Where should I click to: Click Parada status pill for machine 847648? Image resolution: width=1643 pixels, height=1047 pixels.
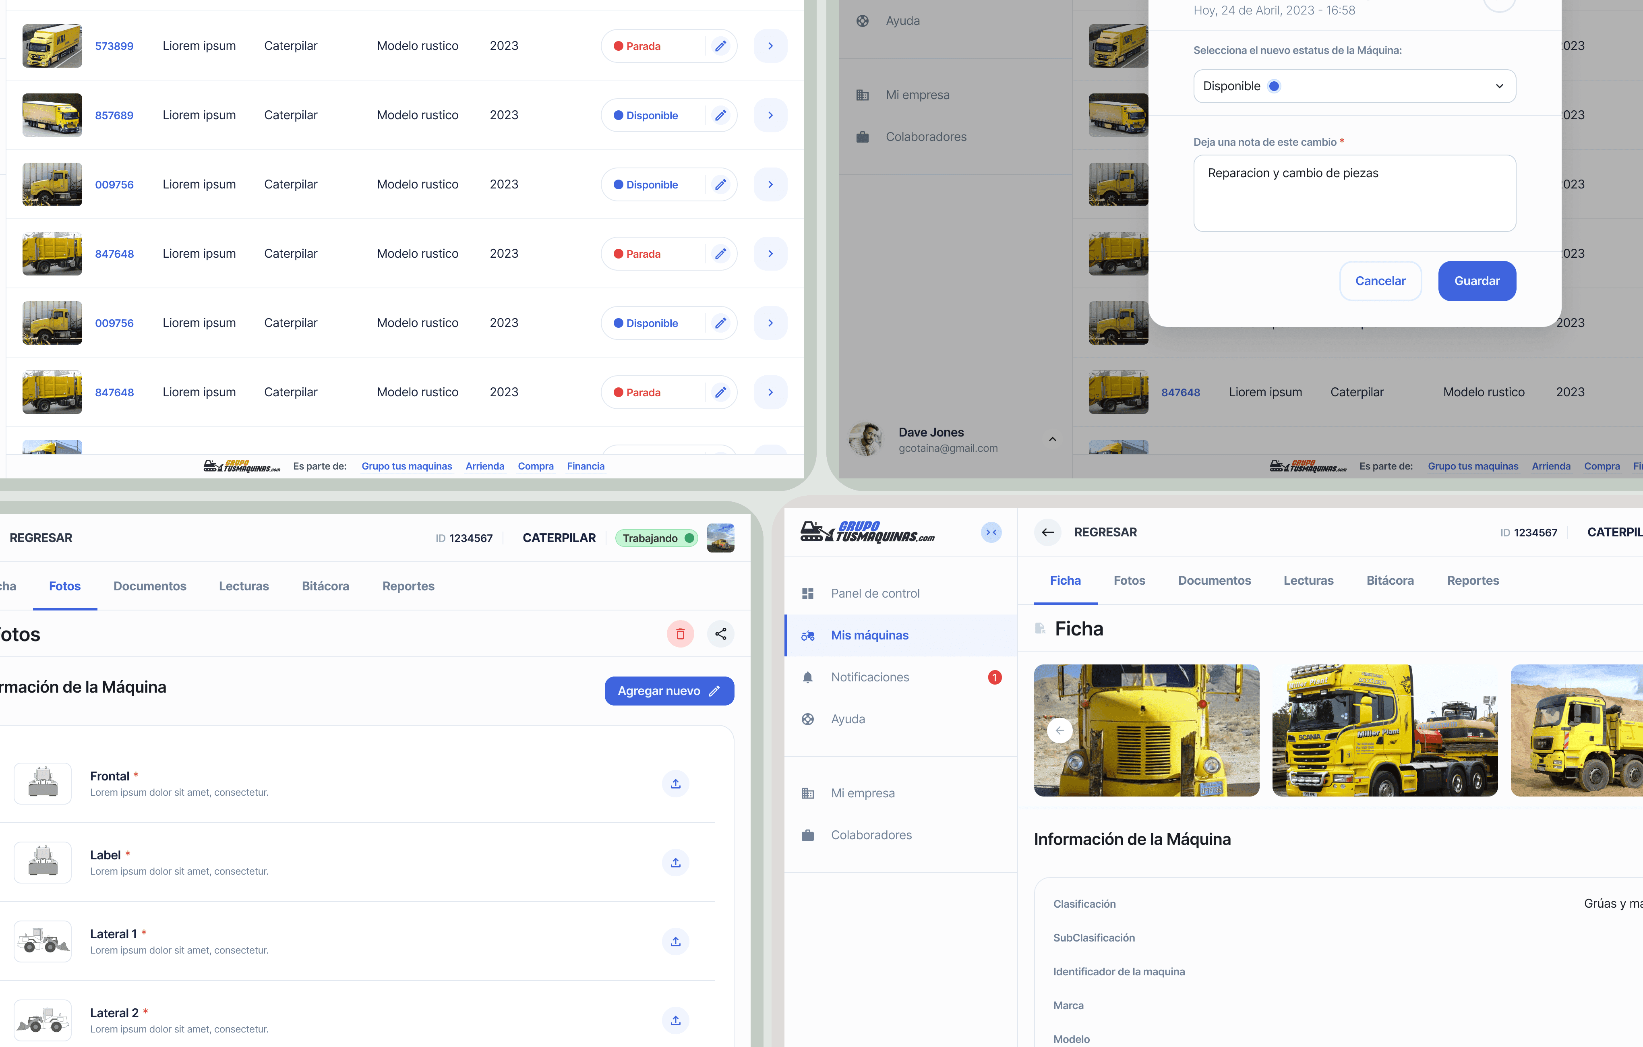coord(644,254)
